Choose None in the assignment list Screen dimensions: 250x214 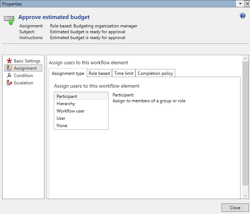coord(62,126)
